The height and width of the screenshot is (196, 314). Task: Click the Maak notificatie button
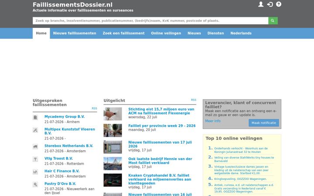coord(264,123)
